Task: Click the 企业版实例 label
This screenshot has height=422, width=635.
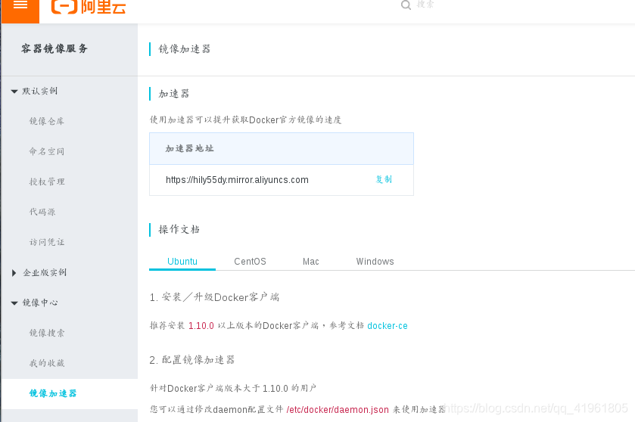Action: (45, 272)
